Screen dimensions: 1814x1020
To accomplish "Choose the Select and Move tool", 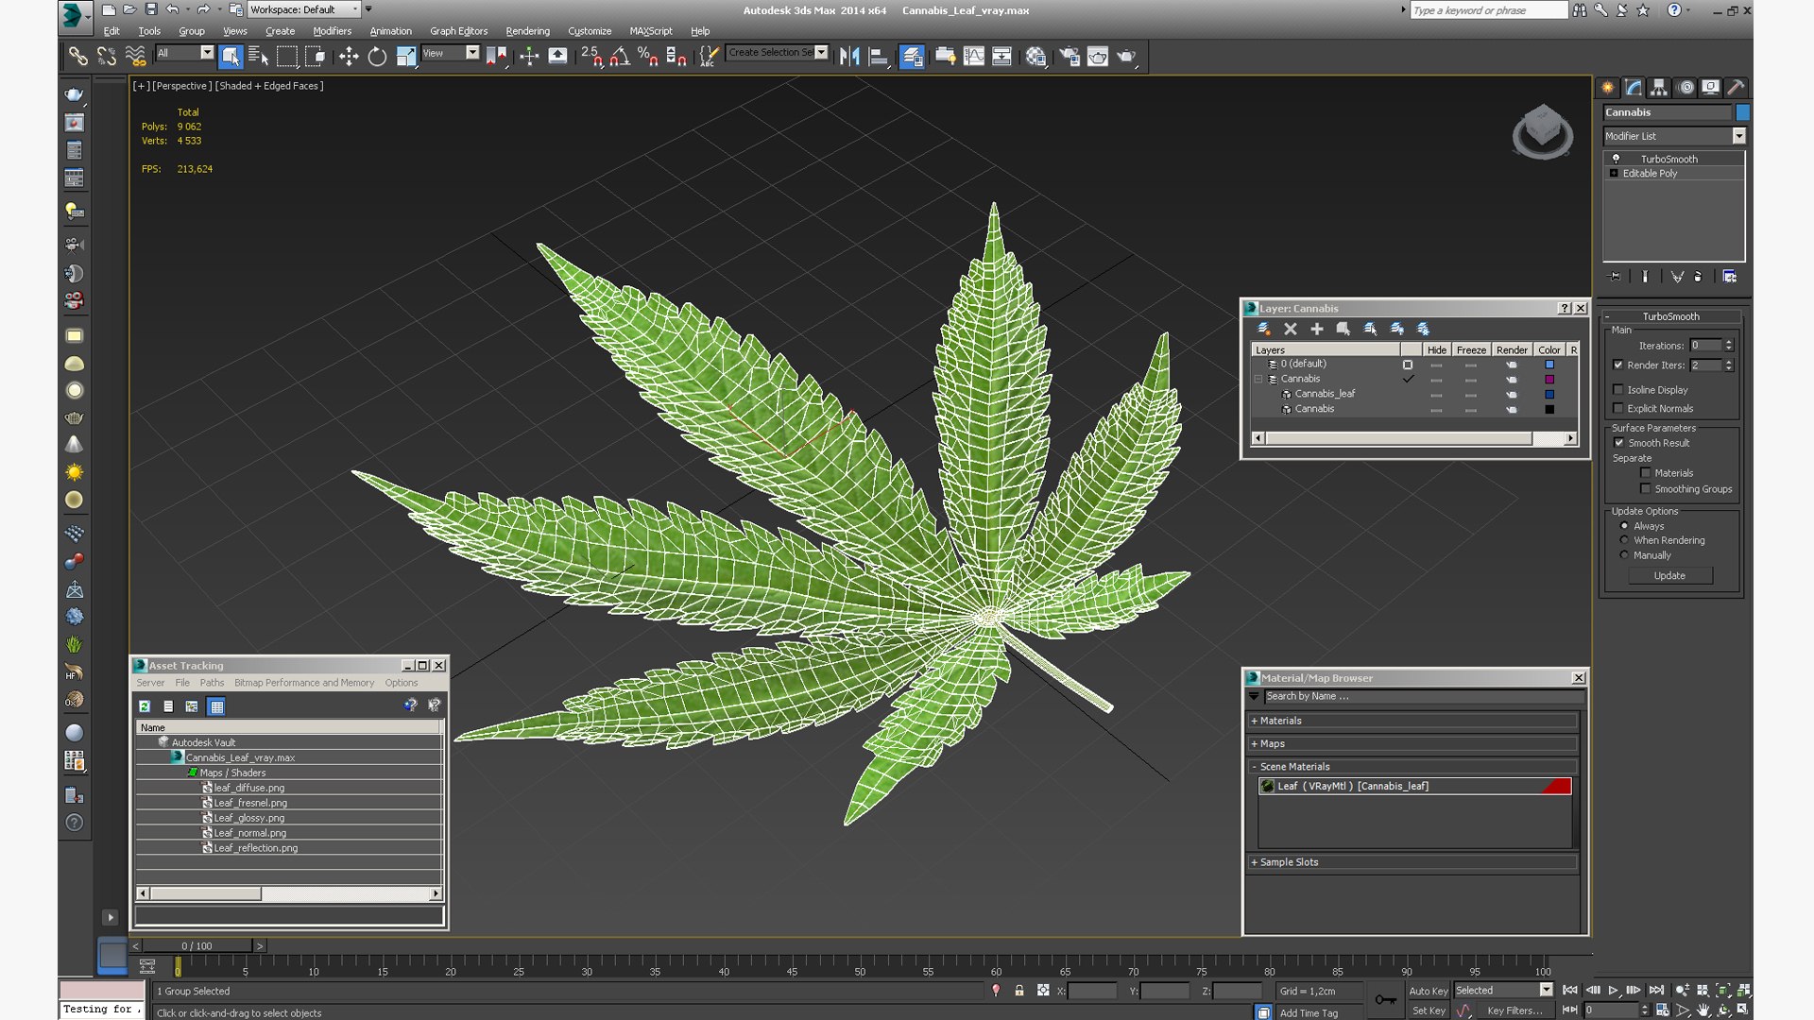I will click(349, 57).
